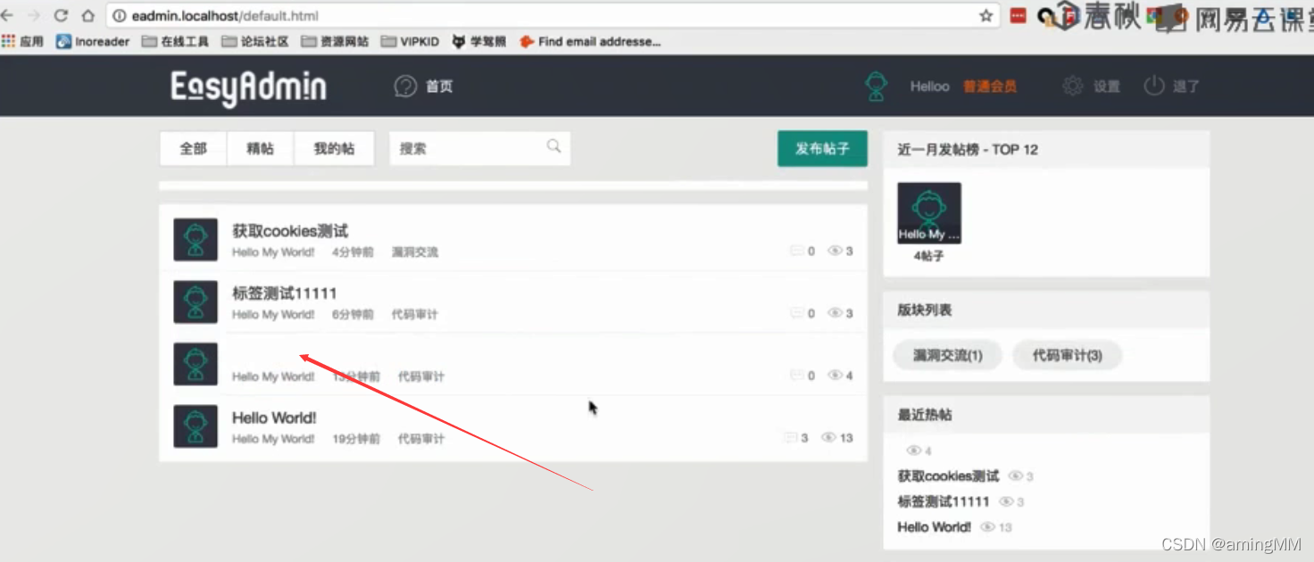Click 代码审计(3) in the 版块列表

click(x=1066, y=355)
